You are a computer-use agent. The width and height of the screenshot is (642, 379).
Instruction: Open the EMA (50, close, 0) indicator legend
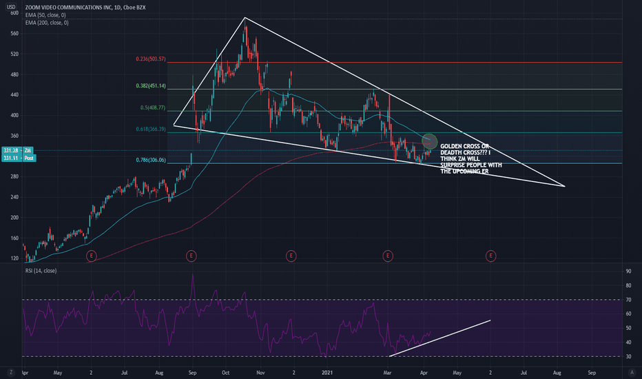[45, 15]
